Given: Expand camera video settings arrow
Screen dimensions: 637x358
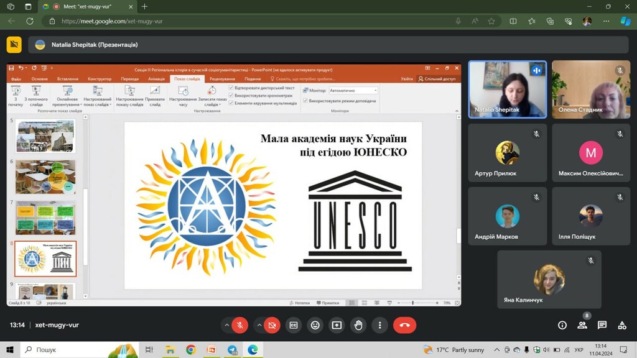Looking at the screenshot, I should (259, 325).
